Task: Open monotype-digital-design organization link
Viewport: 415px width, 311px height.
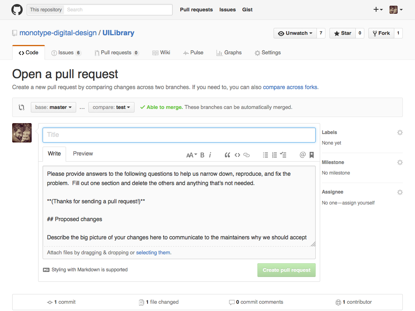Action: click(58, 33)
